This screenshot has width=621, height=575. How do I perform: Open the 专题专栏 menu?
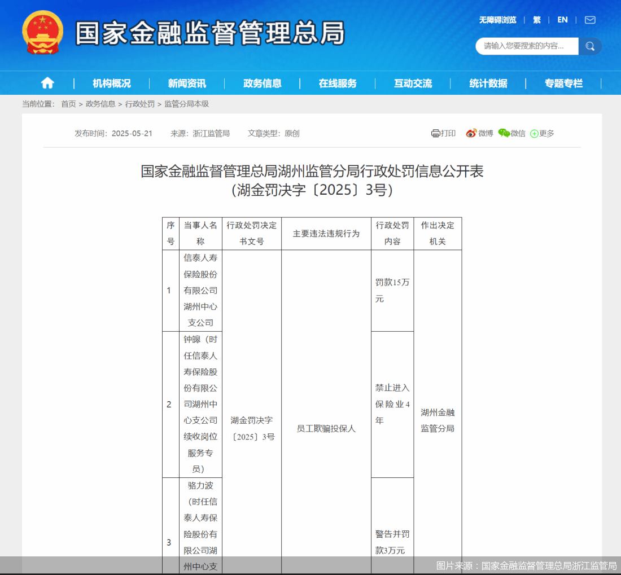[x=563, y=83]
